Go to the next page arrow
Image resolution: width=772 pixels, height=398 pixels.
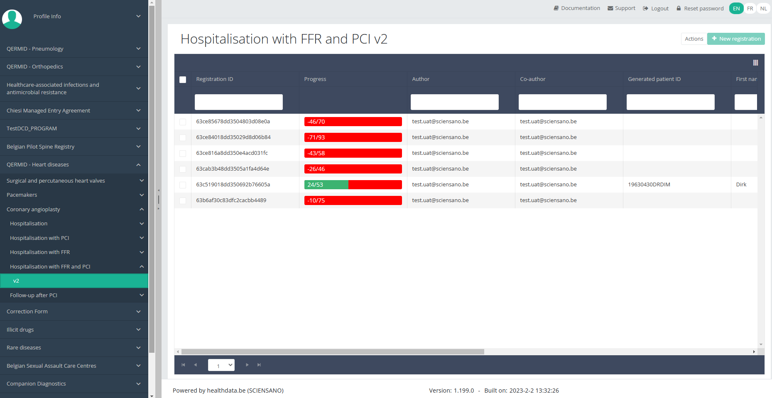click(247, 365)
